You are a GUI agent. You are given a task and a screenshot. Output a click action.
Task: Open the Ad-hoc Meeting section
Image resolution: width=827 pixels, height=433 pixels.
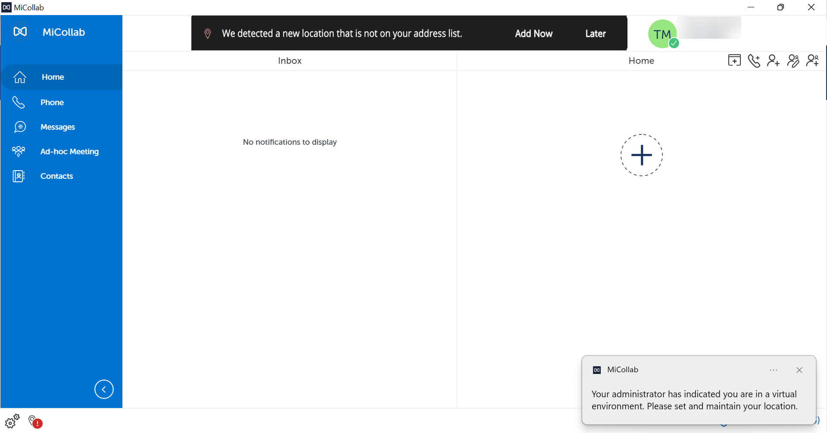pos(61,151)
